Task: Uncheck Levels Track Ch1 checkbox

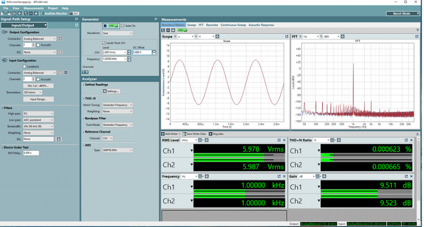Action: click(104, 43)
